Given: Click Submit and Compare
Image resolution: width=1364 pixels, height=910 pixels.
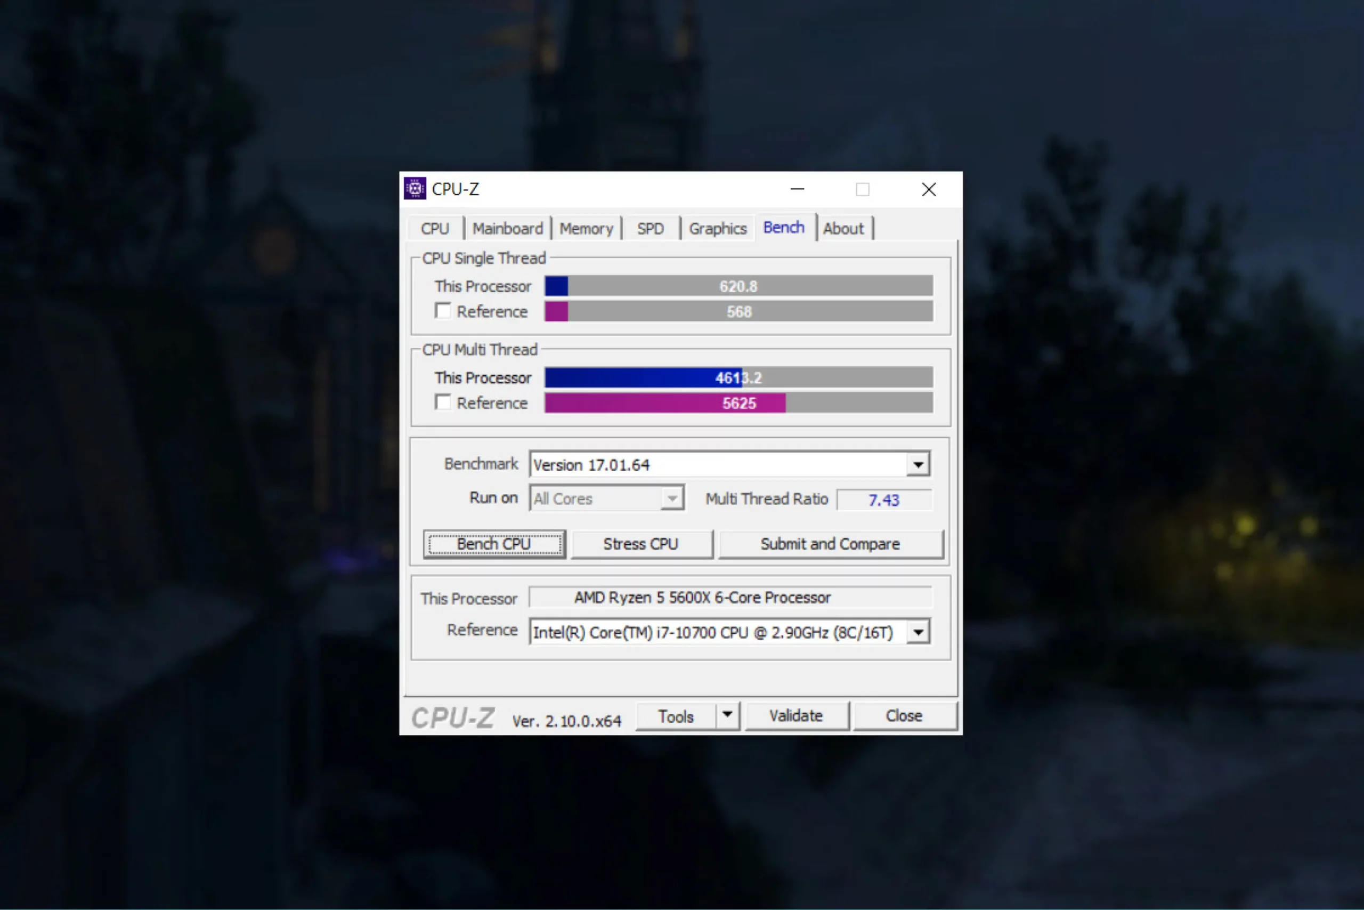Looking at the screenshot, I should 830,544.
